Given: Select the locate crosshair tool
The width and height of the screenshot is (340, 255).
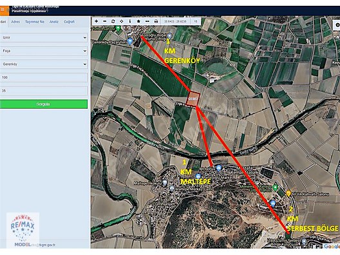Looking at the screenshot, I should pyautogui.click(x=122, y=21).
